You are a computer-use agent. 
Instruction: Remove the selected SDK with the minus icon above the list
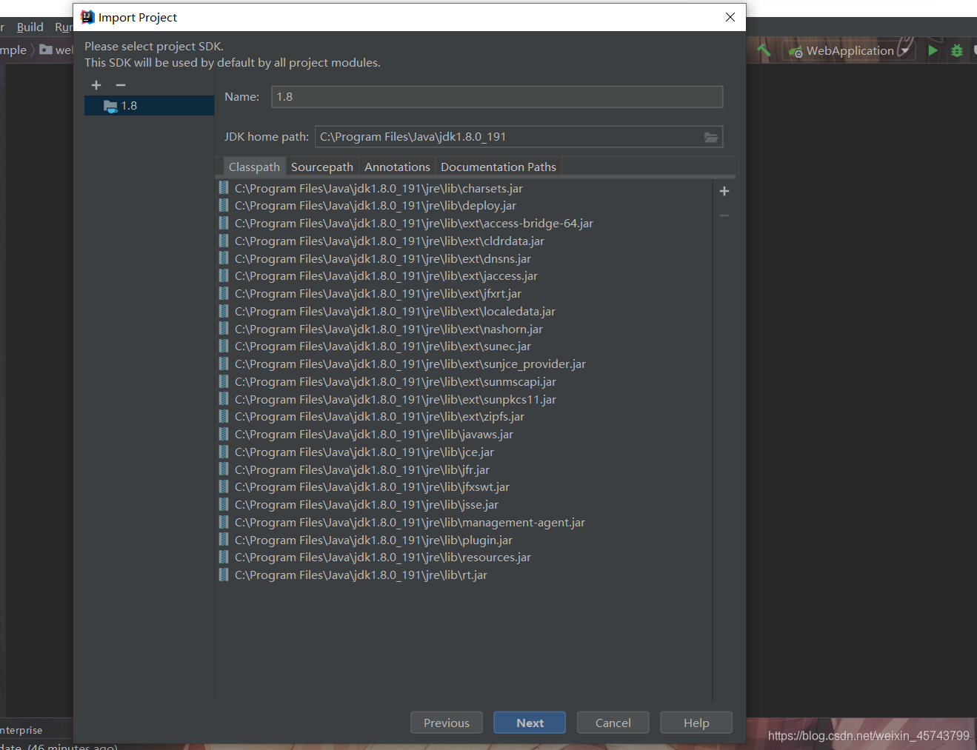click(121, 85)
